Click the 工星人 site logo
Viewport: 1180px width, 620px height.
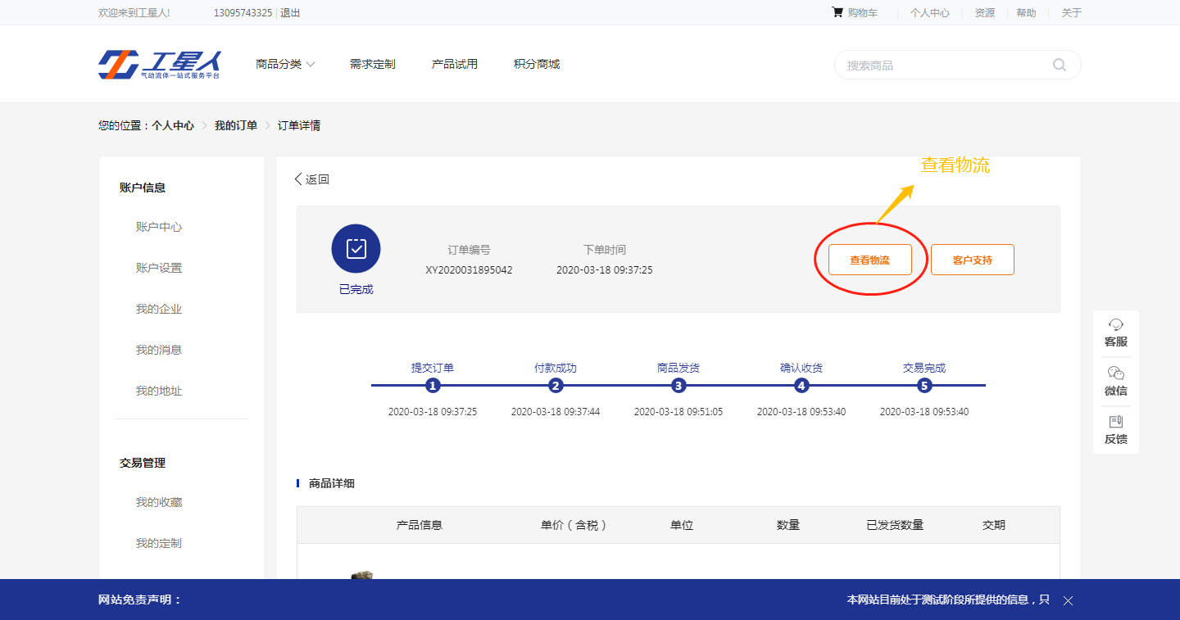click(x=160, y=65)
